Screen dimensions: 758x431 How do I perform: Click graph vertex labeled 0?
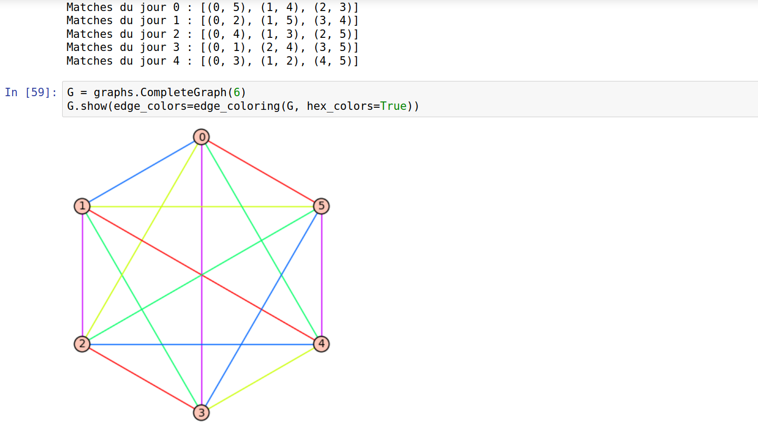(x=201, y=137)
